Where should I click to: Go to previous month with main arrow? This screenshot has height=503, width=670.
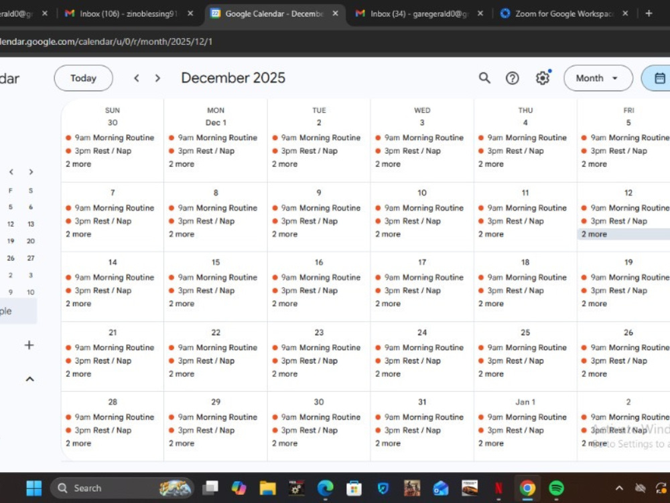pos(136,78)
